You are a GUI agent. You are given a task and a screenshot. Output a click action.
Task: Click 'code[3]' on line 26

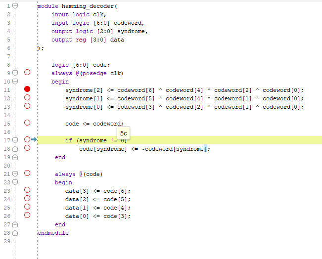pyautogui.click(x=115, y=216)
